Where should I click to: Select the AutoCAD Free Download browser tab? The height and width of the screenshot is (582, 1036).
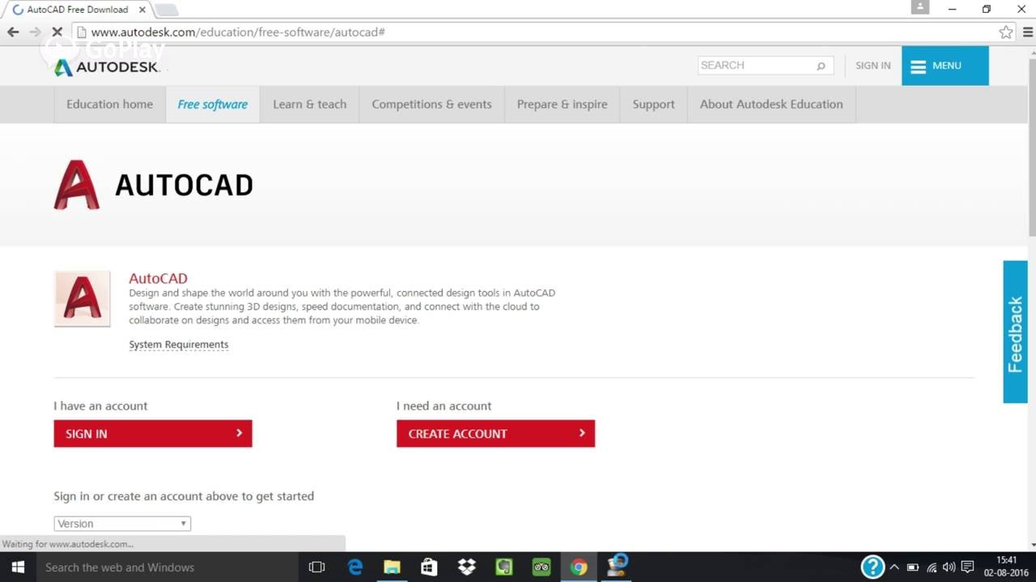click(79, 10)
